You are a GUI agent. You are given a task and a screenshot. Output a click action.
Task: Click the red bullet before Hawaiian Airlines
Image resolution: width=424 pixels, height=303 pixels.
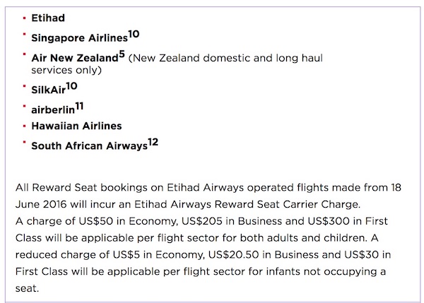click(x=24, y=126)
